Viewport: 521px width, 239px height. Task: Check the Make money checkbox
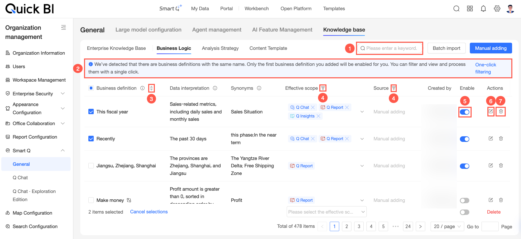click(x=91, y=200)
